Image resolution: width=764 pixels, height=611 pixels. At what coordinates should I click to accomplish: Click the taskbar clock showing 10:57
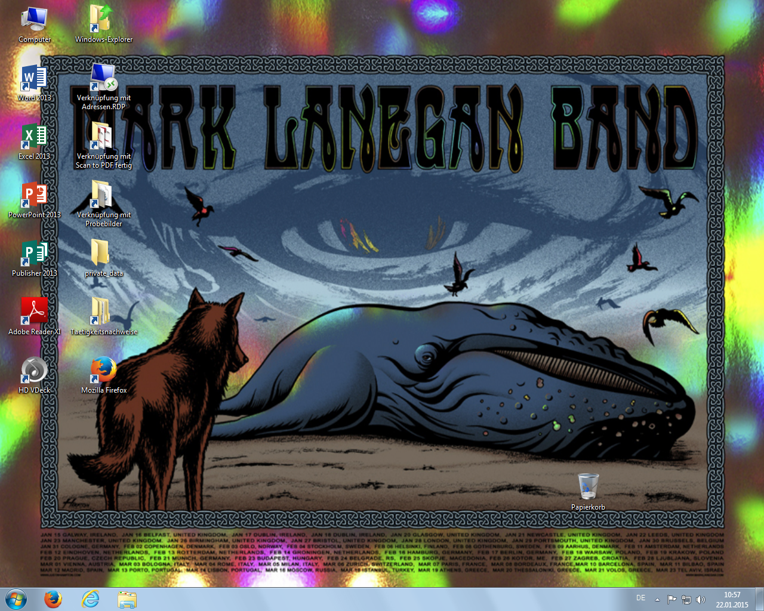[732, 600]
